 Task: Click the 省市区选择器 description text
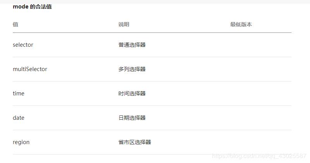tap(135, 142)
